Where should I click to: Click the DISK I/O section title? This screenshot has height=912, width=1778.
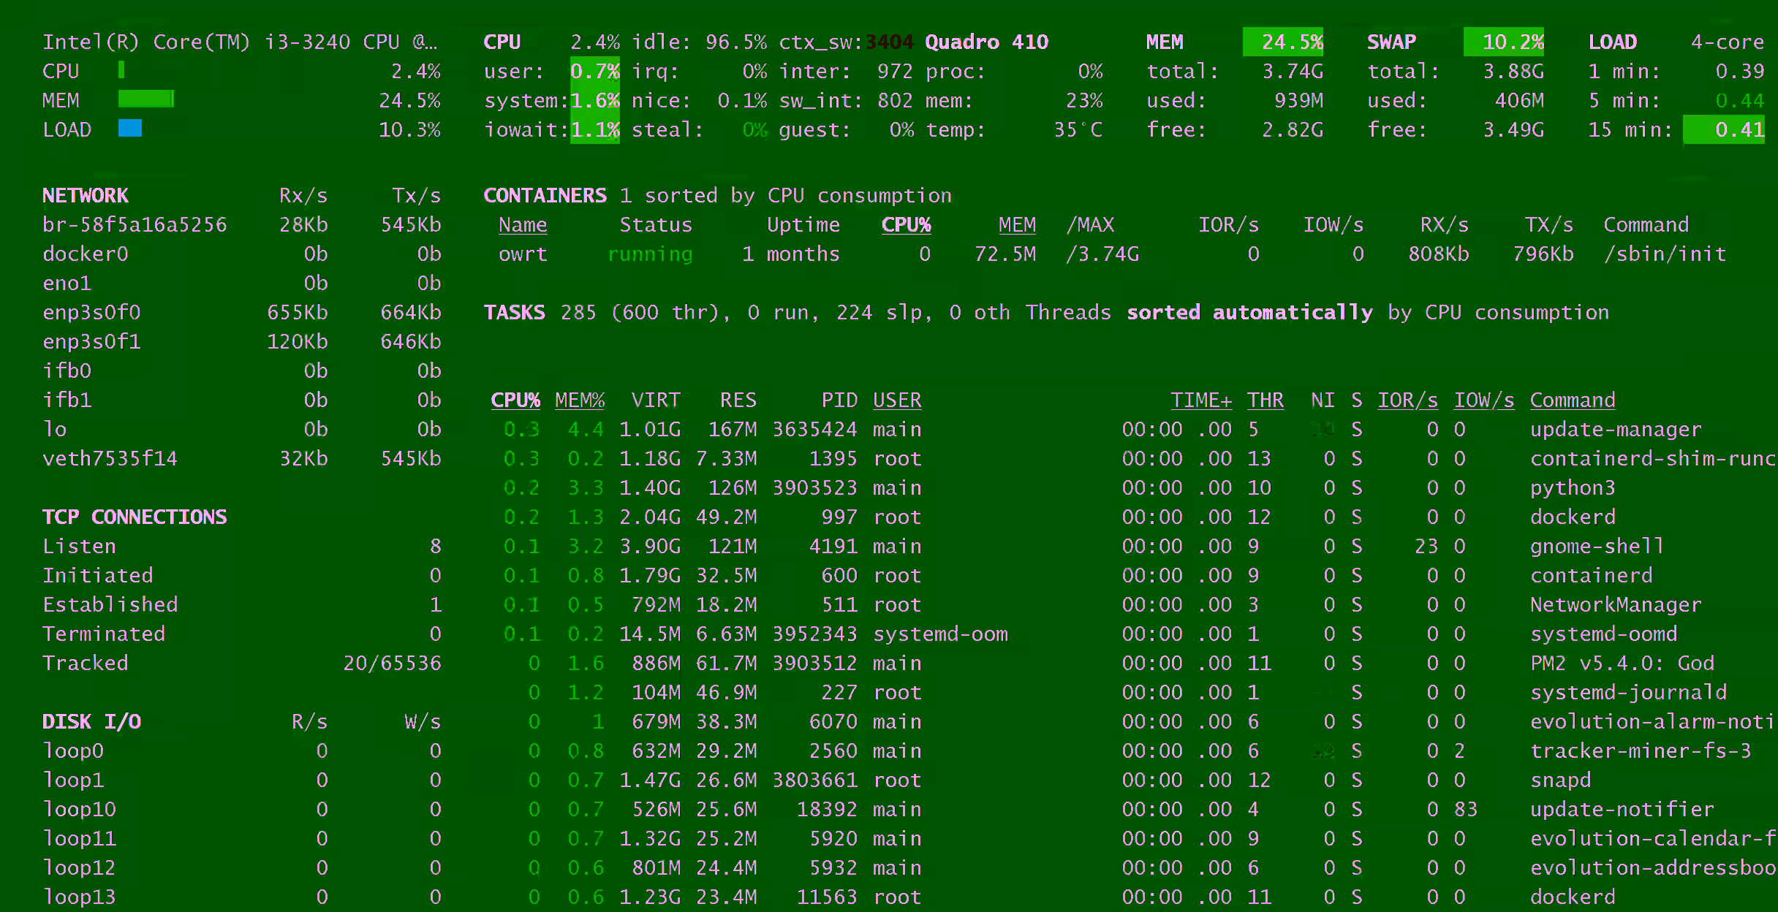pos(91,722)
